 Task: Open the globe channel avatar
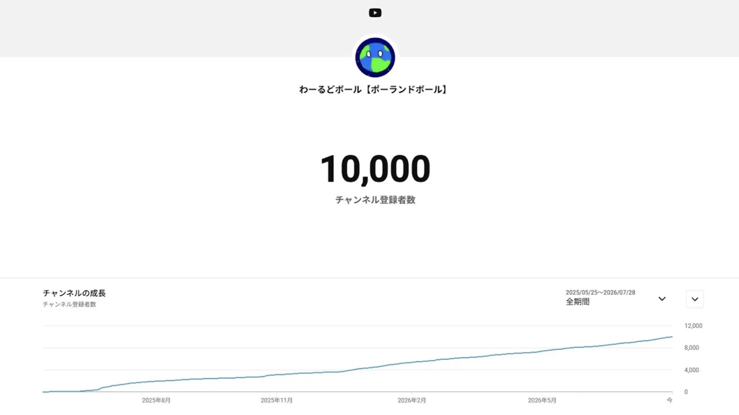pyautogui.click(x=375, y=57)
